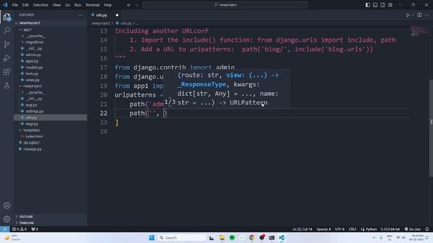
Task: Open the Go menu
Action: point(68,5)
